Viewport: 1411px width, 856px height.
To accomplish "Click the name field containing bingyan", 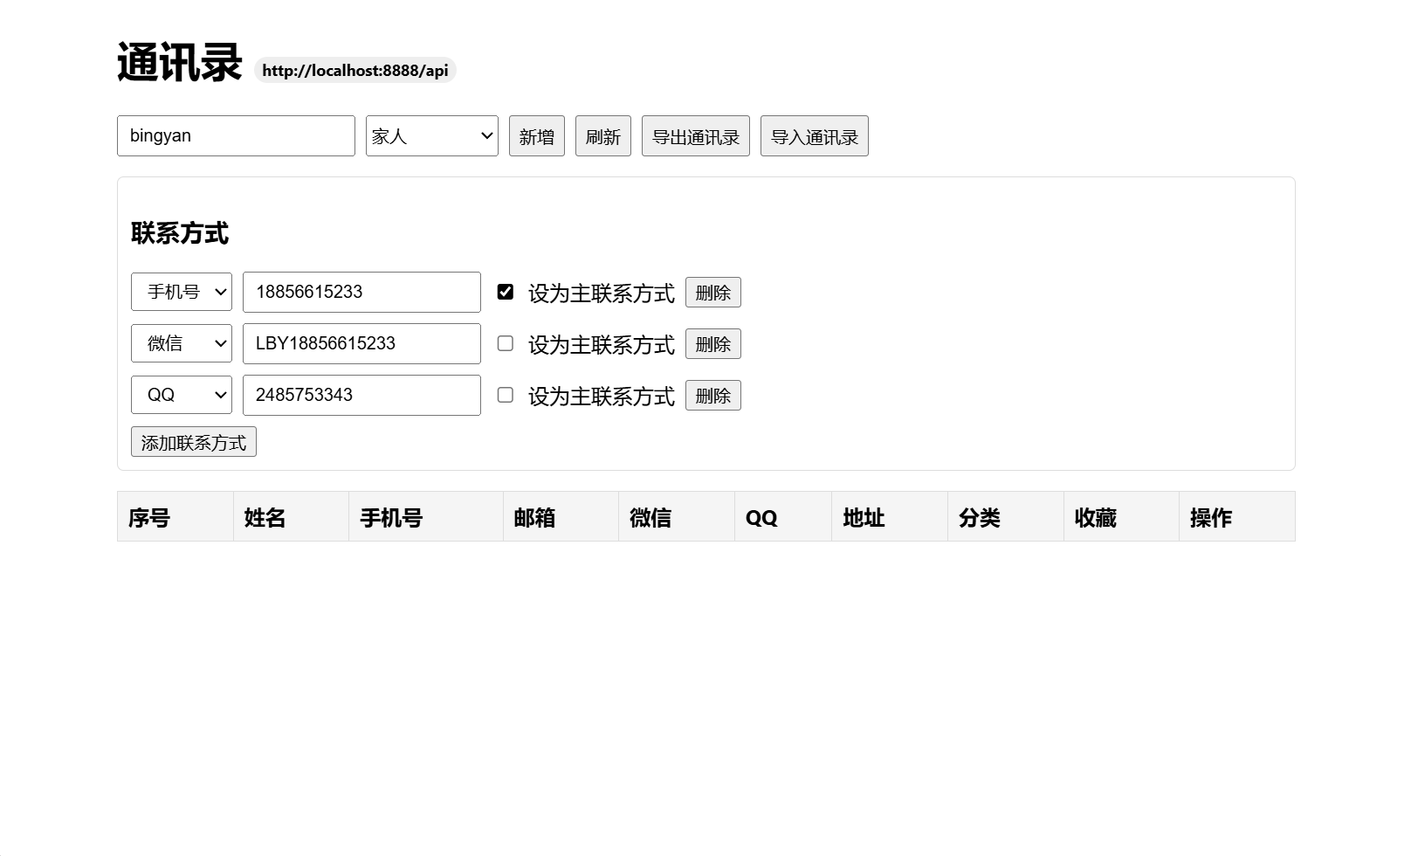I will 236,136.
